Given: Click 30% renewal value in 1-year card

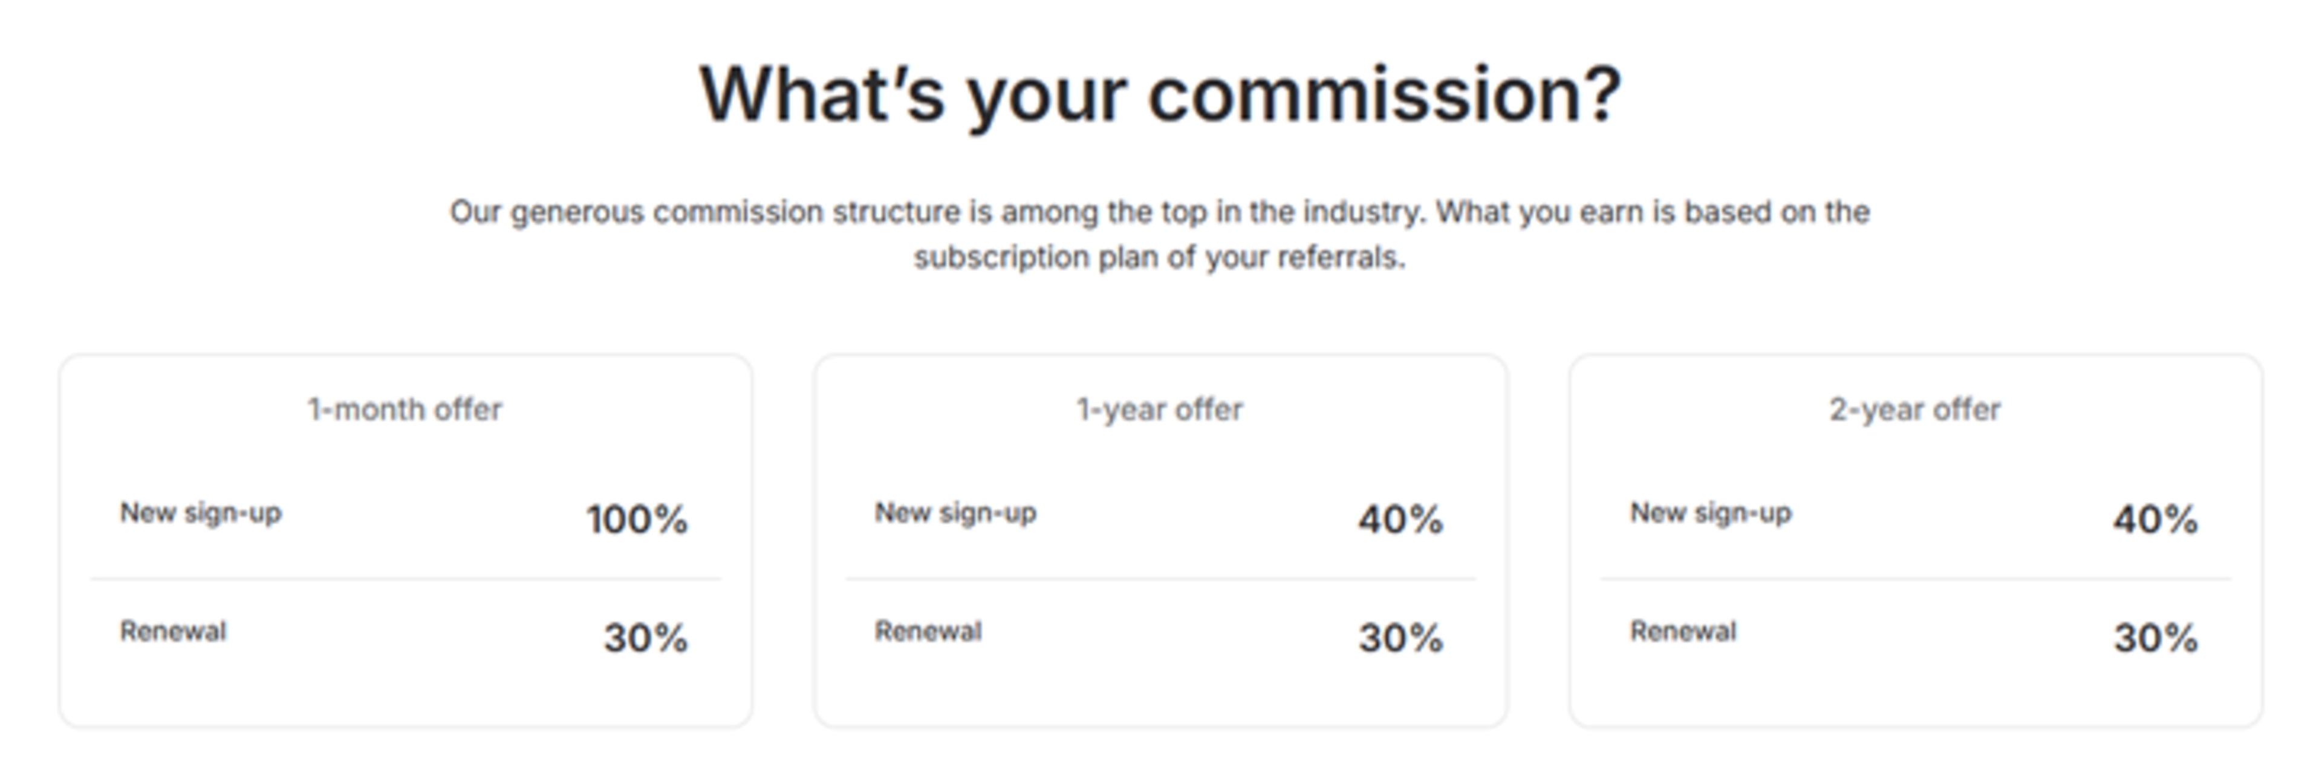Looking at the screenshot, I should pyautogui.click(x=1401, y=638).
